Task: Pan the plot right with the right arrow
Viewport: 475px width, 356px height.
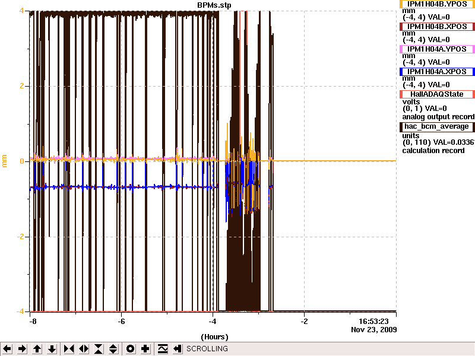Action: click(22, 349)
